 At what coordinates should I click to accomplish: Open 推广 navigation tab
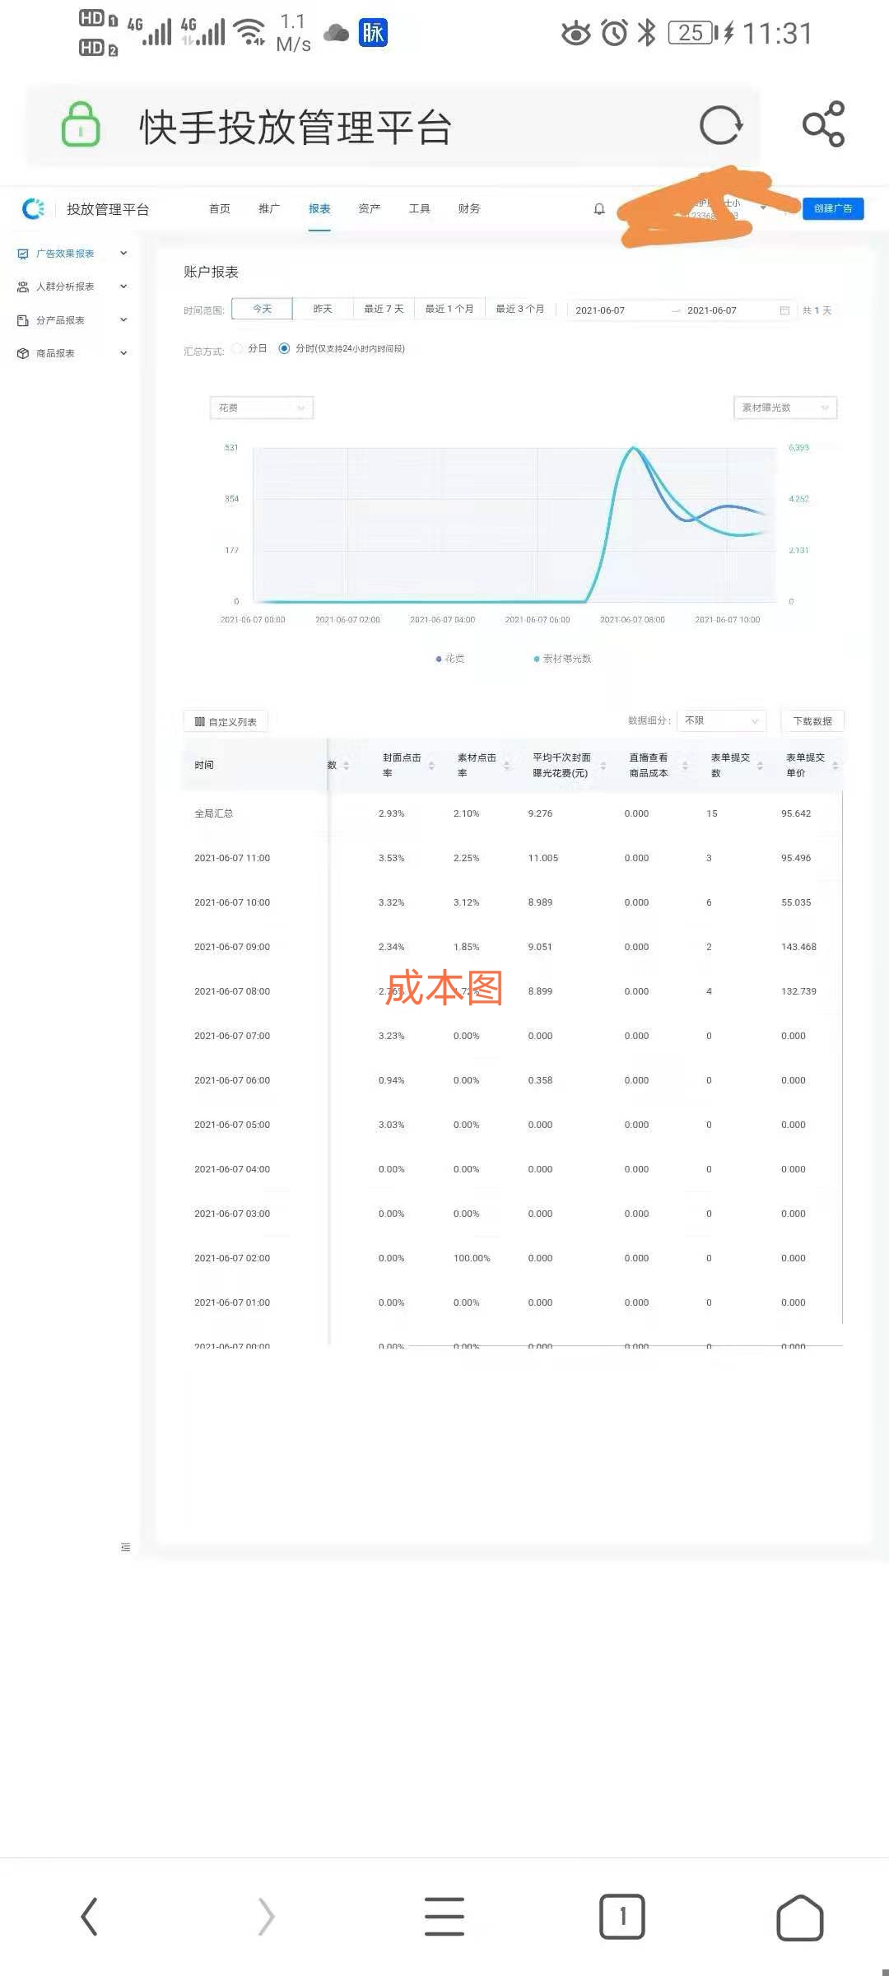coord(269,209)
